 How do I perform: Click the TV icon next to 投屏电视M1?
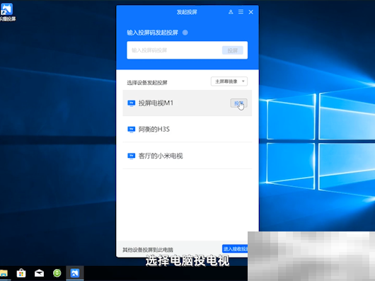click(132, 103)
